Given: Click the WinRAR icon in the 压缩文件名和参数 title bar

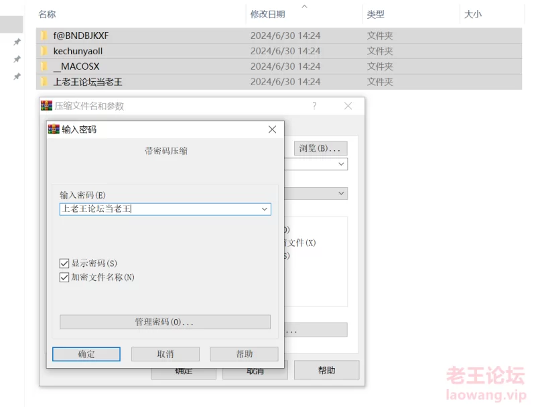Looking at the screenshot, I should (46, 106).
